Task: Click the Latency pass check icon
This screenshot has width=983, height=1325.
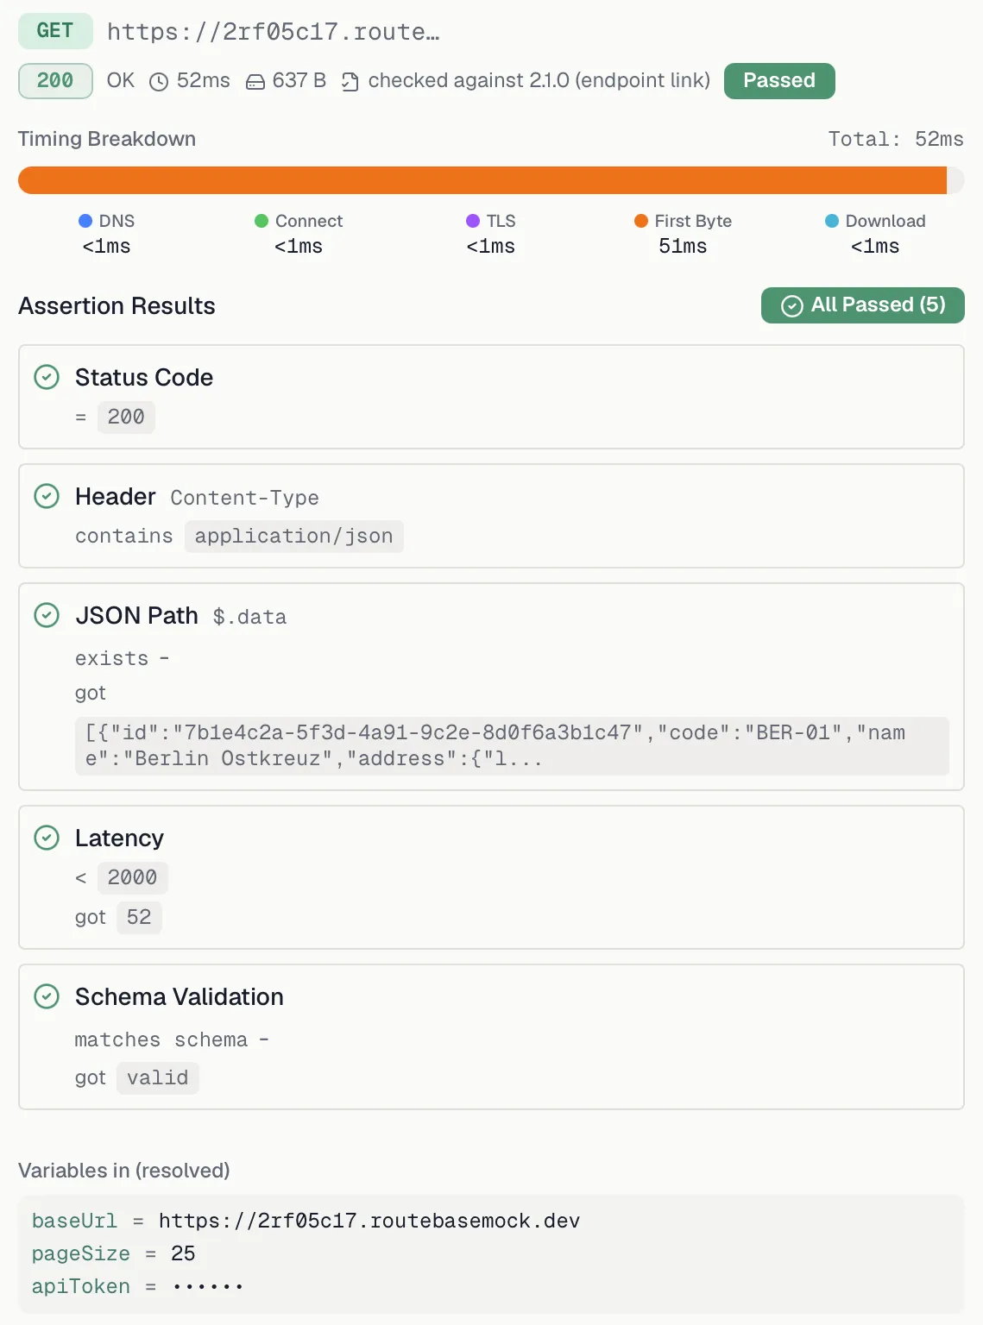Action: [47, 838]
